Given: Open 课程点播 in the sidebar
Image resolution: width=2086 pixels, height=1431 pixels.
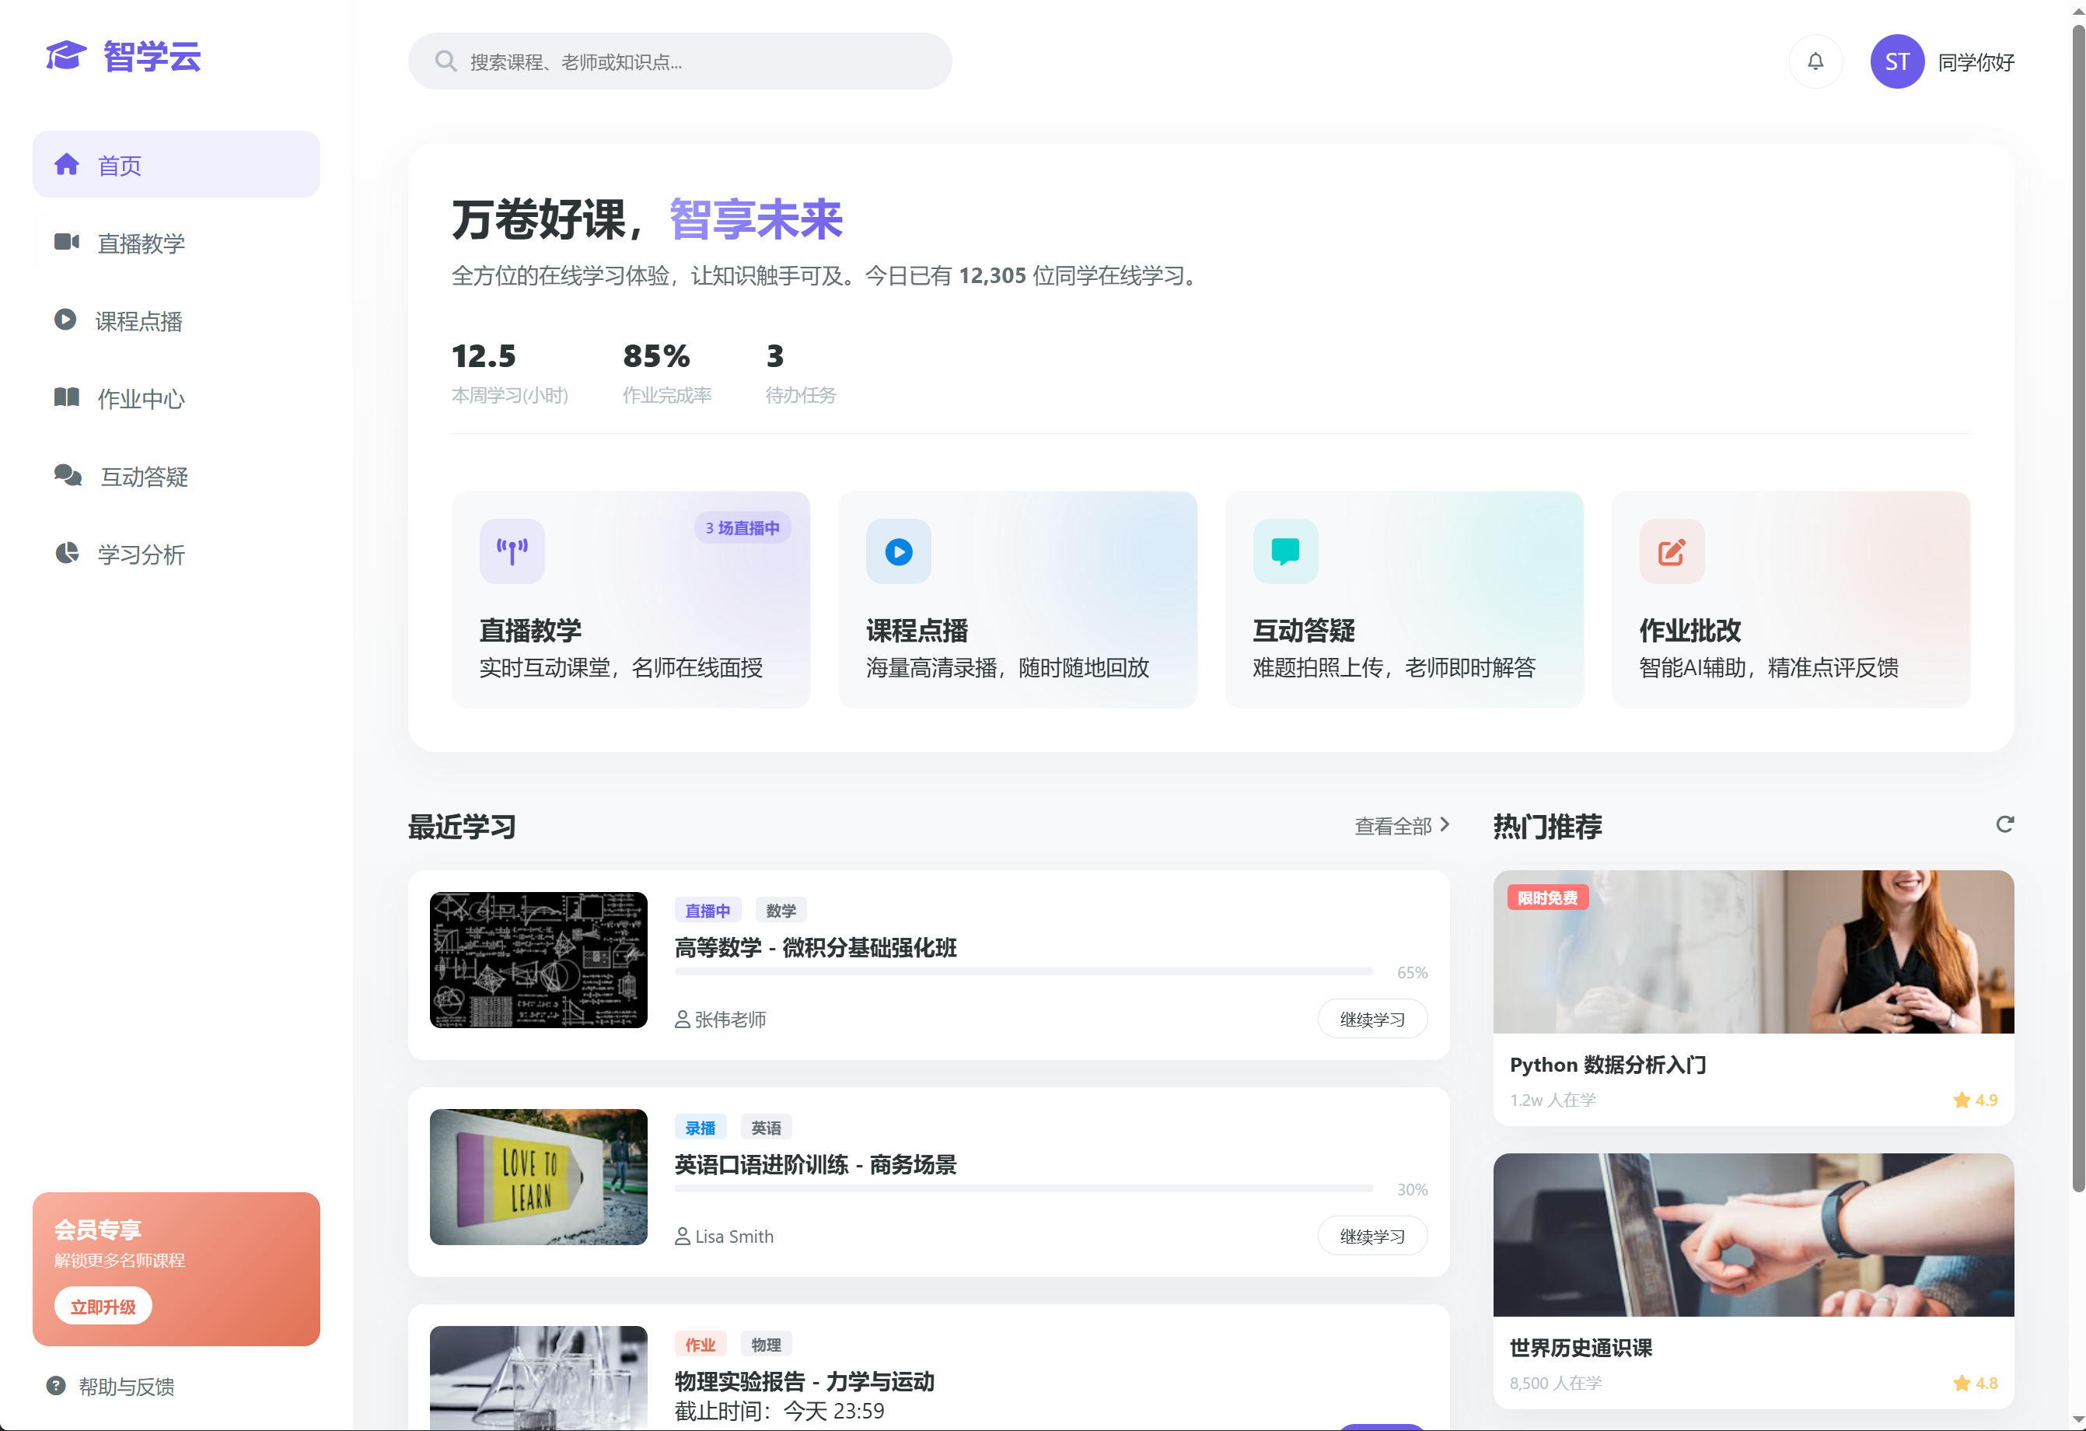Looking at the screenshot, I should tap(176, 320).
